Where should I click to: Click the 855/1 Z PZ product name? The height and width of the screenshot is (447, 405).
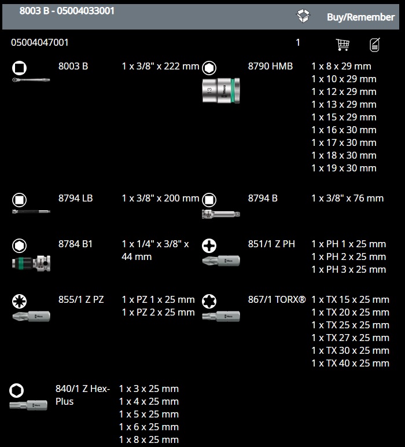[81, 299]
